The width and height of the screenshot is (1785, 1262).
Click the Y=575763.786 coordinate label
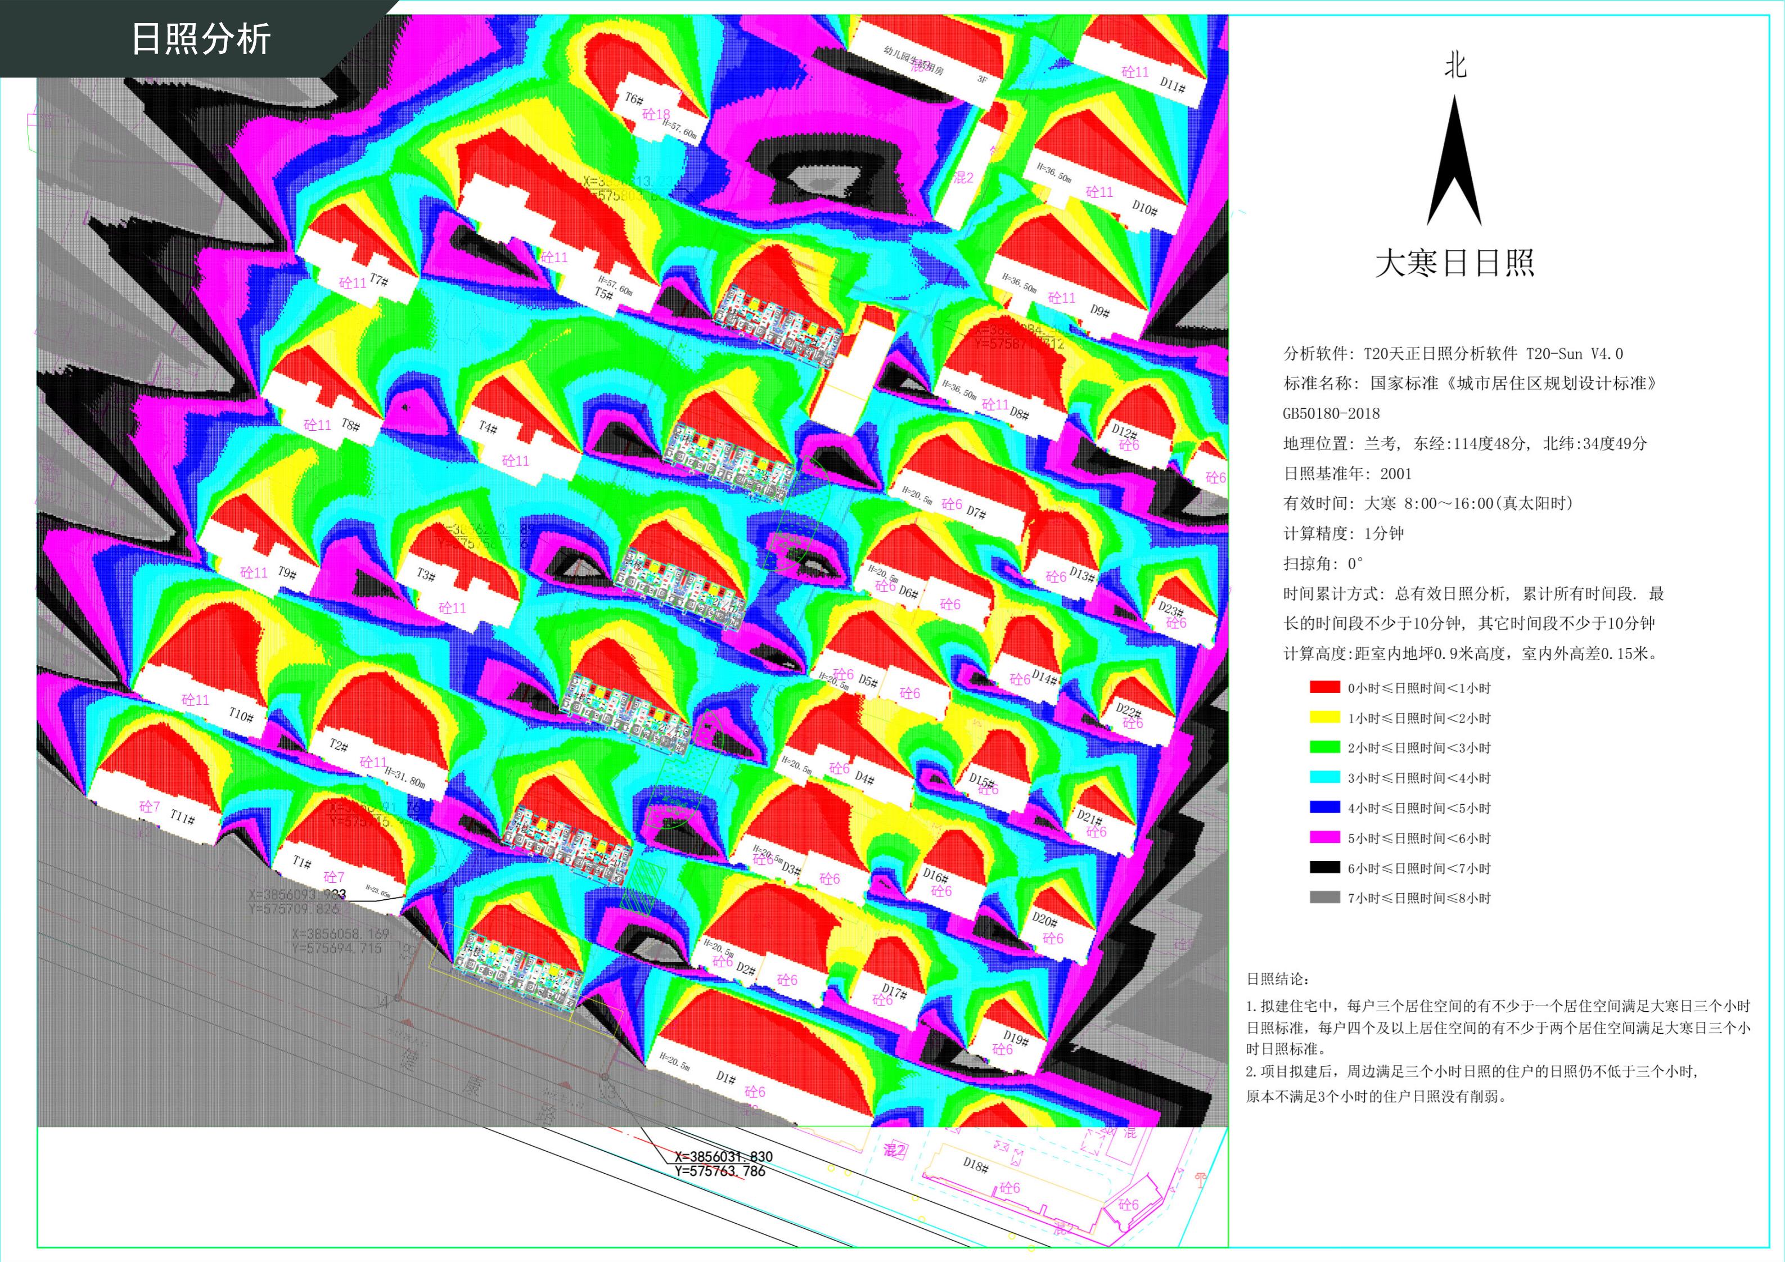[x=720, y=1171]
